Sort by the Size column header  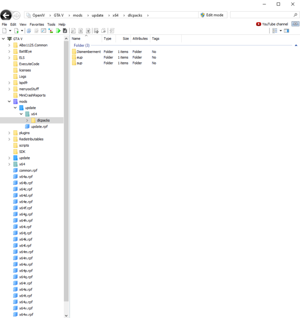coord(123,39)
